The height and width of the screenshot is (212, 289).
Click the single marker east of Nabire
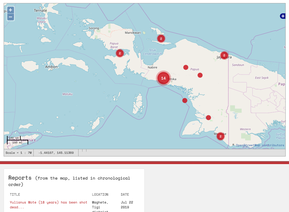click(186, 67)
